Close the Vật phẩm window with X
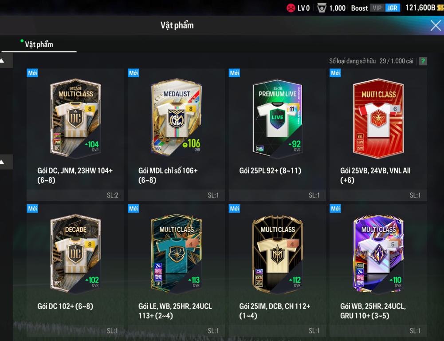 pos(436,25)
